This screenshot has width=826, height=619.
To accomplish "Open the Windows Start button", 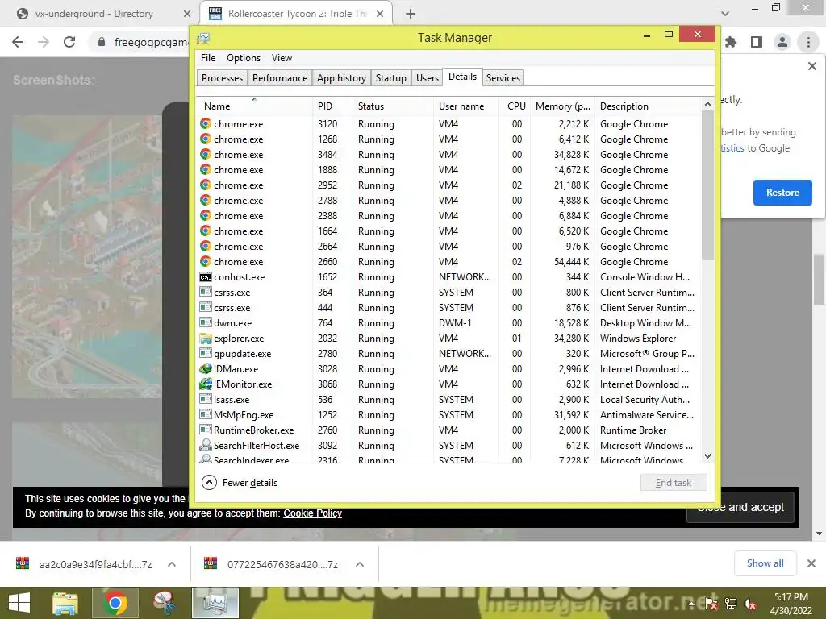I will pos(19,603).
